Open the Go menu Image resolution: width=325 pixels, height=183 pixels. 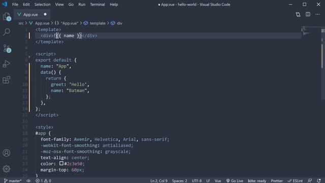pyautogui.click(x=71, y=5)
